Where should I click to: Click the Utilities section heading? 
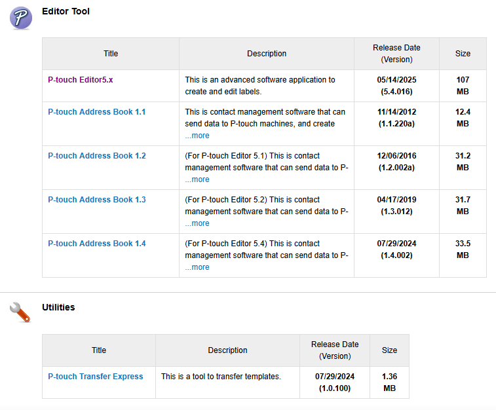(x=58, y=307)
